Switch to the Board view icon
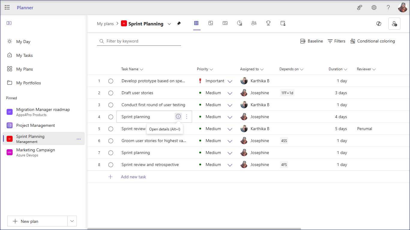The width and height of the screenshot is (410, 230). pyautogui.click(x=211, y=23)
